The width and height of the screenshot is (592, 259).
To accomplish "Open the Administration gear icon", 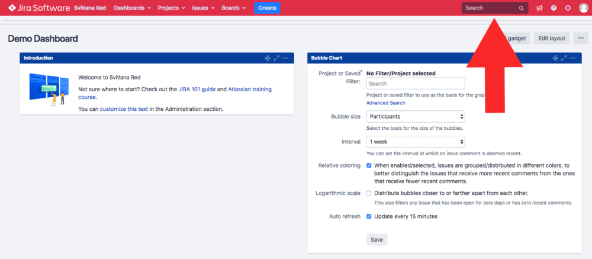I will pyautogui.click(x=568, y=8).
